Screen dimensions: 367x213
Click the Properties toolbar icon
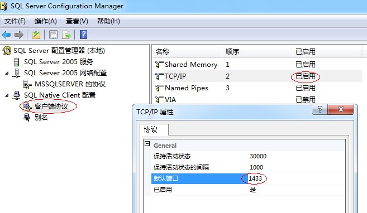(53, 35)
